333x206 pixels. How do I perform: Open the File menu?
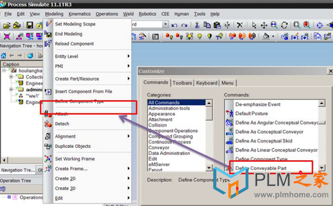[8, 14]
